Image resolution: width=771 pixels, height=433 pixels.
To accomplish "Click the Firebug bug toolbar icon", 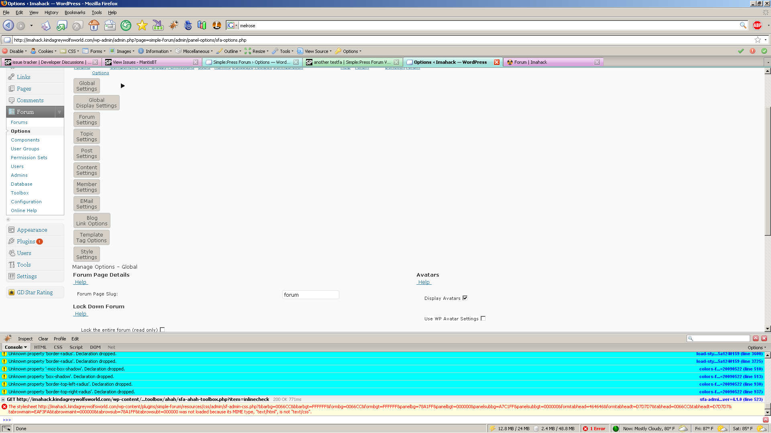I will click(173, 26).
